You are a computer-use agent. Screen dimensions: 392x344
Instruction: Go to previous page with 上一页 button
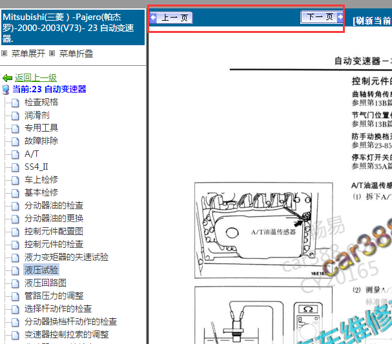pos(171,17)
